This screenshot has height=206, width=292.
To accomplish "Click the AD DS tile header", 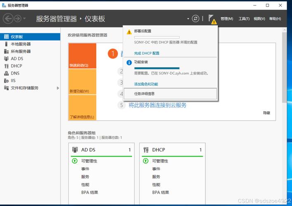I will 101,150.
